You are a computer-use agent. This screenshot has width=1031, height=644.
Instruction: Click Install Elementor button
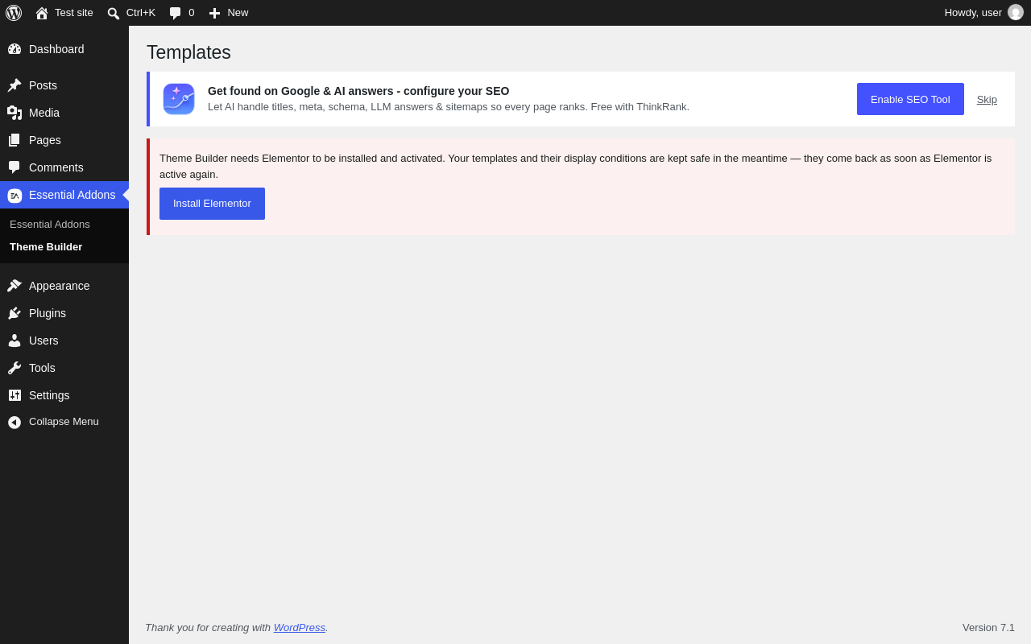212,204
